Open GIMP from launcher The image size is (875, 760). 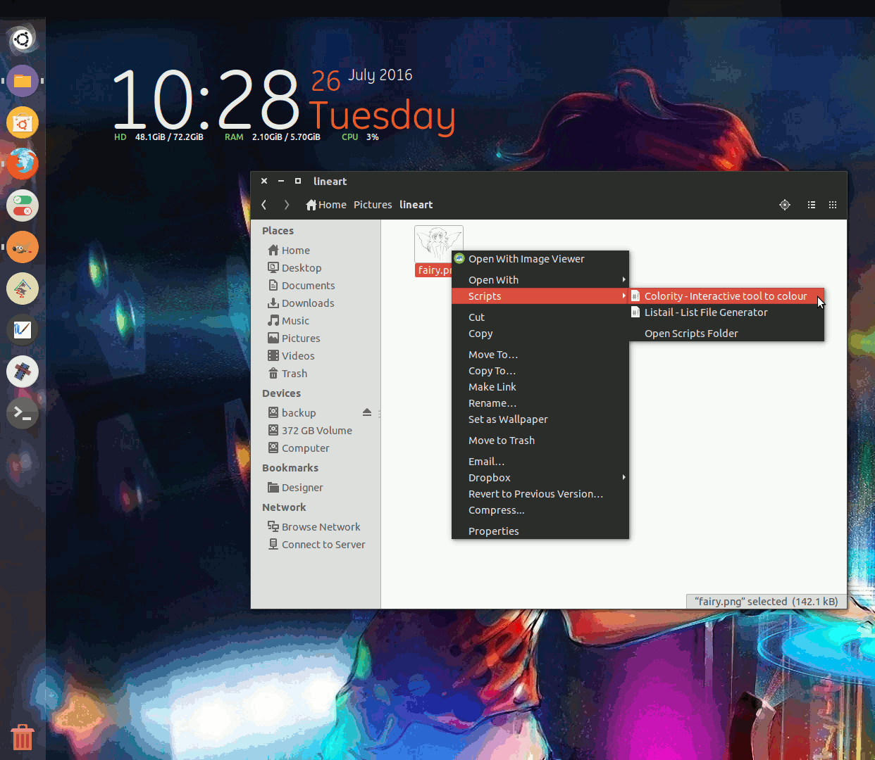(23, 247)
